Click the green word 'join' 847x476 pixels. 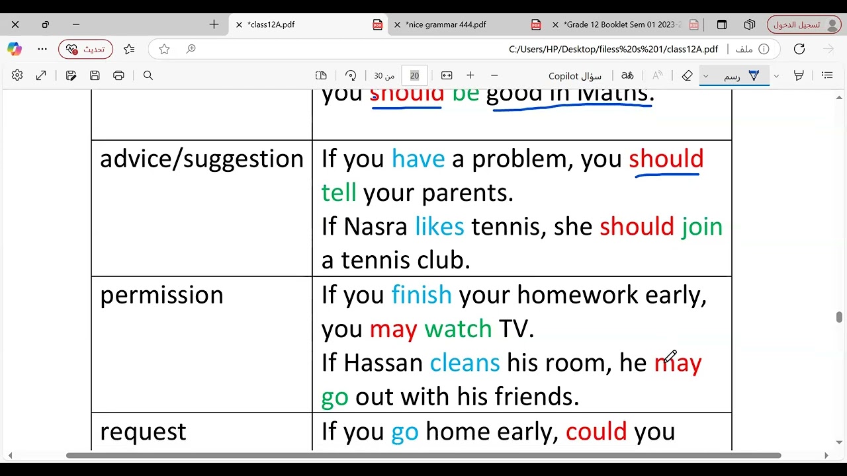point(702,227)
